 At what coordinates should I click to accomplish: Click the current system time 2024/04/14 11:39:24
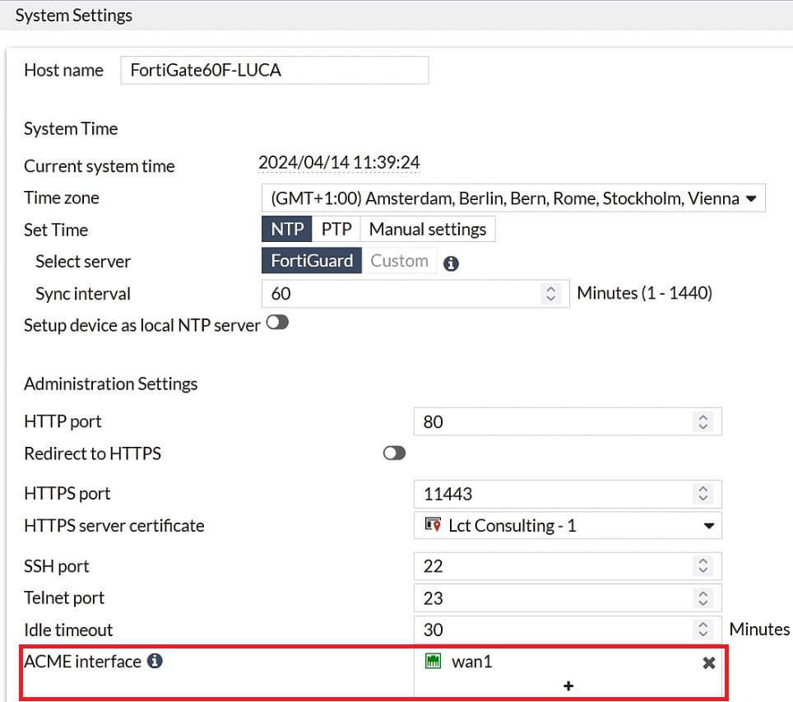tap(339, 162)
